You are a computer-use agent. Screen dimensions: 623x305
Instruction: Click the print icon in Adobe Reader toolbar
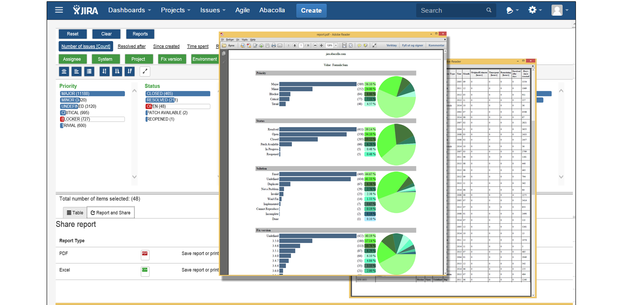click(274, 45)
